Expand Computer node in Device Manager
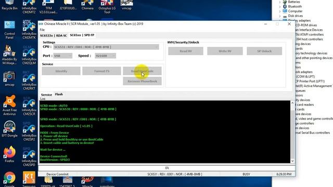The width and height of the screenshot is (333, 187). [x=280, y=11]
